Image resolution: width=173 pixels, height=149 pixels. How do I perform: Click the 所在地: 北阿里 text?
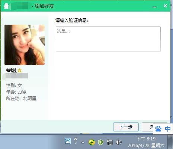pyautogui.click(x=21, y=99)
